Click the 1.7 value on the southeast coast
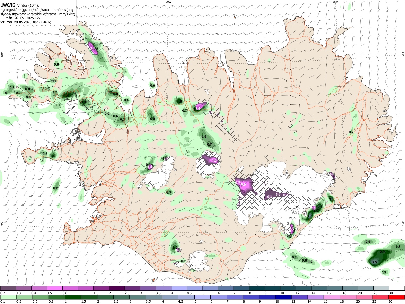This screenshot has height=304, width=405. coord(310,216)
